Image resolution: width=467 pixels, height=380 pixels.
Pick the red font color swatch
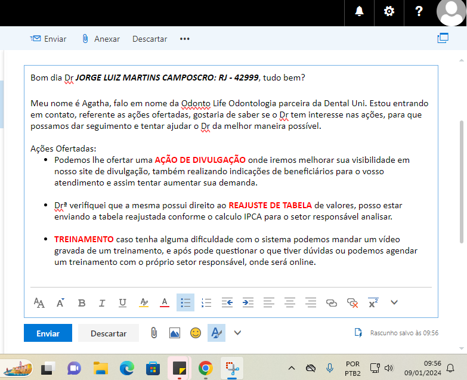pyautogui.click(x=165, y=303)
